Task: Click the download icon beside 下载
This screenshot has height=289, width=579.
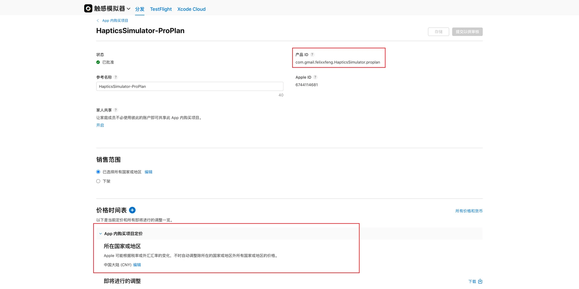Action: 480,281
